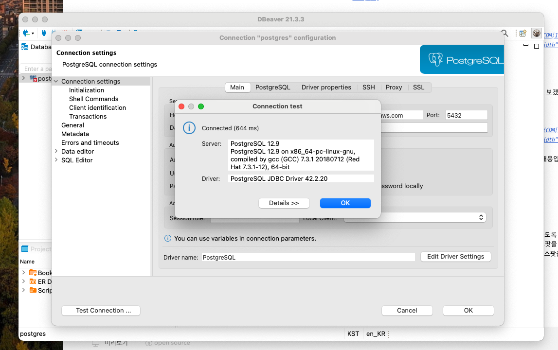Select Errors and timeouts in the settings tree
Image resolution: width=558 pixels, height=350 pixels.
click(x=90, y=142)
